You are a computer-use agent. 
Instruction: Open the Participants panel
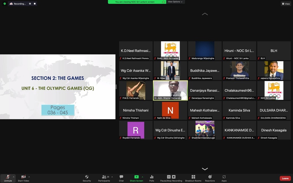(104, 177)
